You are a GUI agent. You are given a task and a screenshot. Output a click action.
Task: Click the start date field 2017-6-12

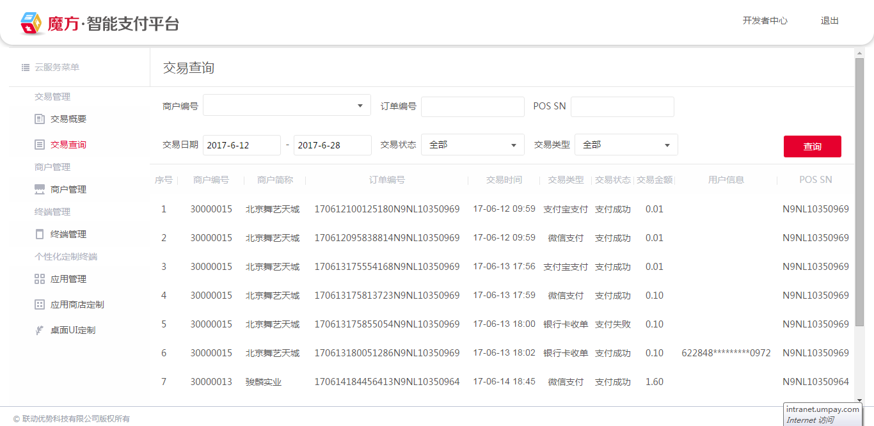click(x=241, y=145)
